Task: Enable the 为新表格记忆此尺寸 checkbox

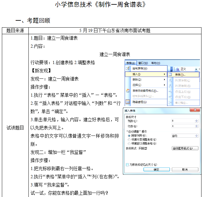Action: (127, 164)
